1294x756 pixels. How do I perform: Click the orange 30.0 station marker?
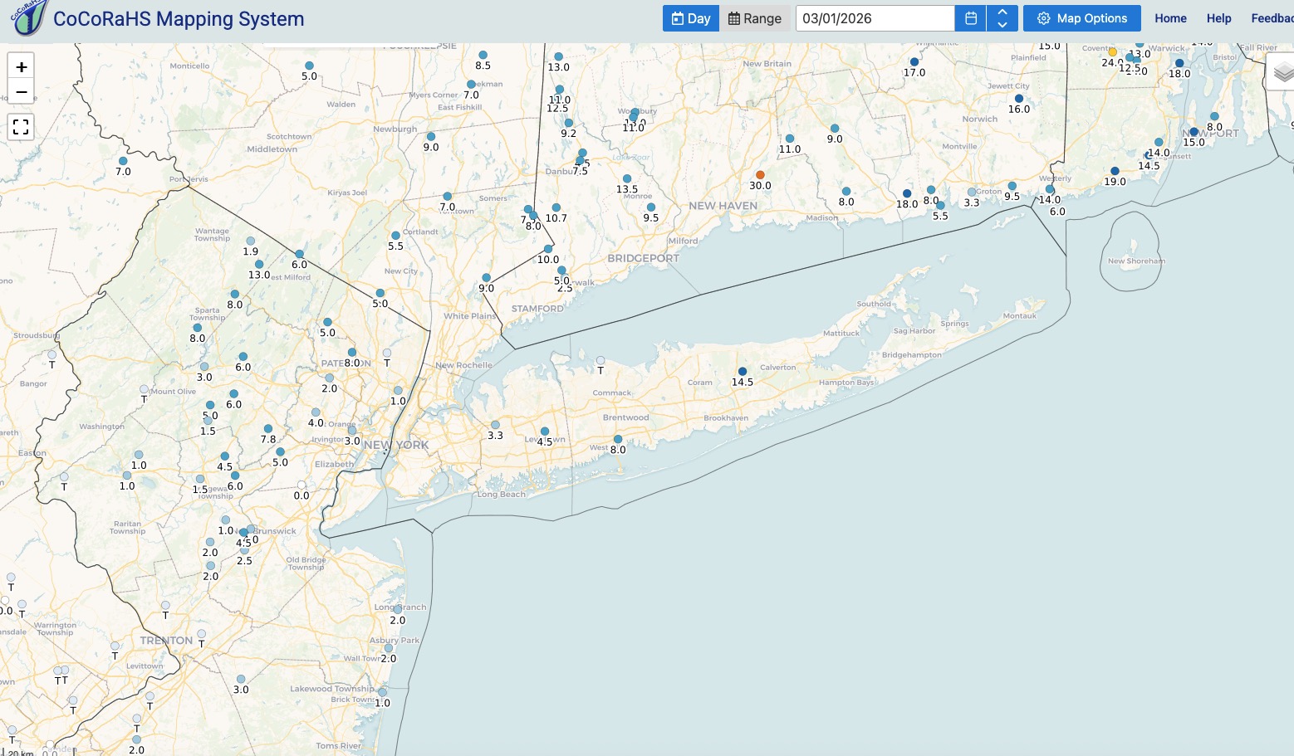click(760, 175)
